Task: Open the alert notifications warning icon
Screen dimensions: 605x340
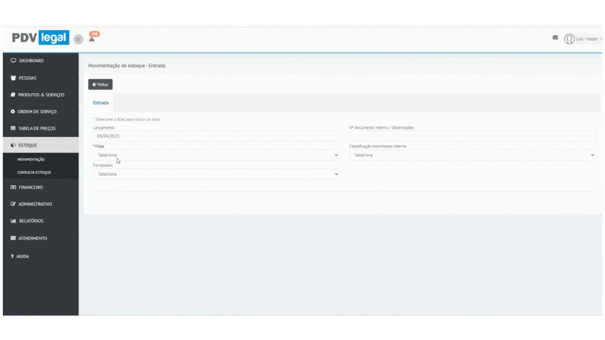Action: [x=92, y=39]
